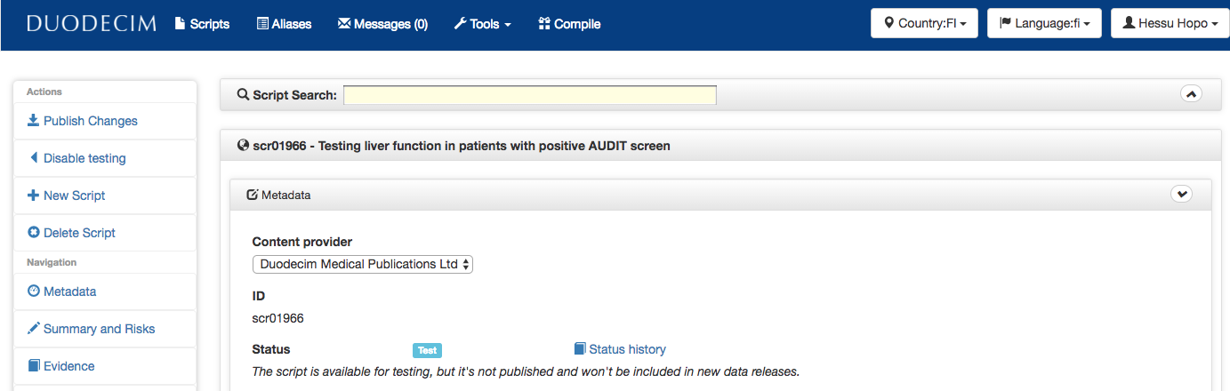Open the Language:fi dropdown
The height and width of the screenshot is (391, 1230).
pos(1044,23)
